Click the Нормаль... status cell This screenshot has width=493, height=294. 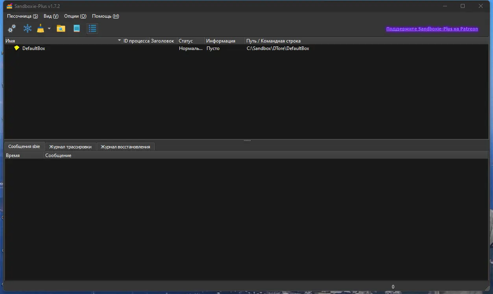tap(191, 48)
